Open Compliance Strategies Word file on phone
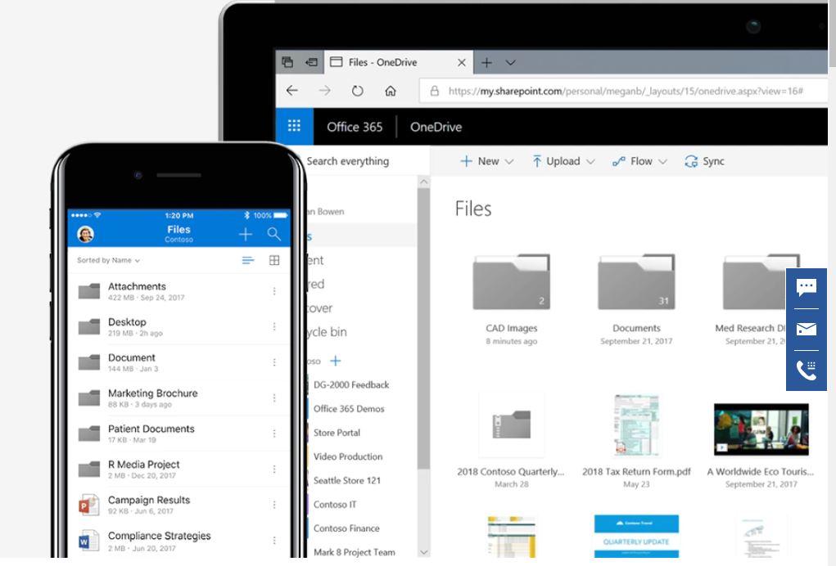Viewport: 836px width, 566px height. [178, 541]
